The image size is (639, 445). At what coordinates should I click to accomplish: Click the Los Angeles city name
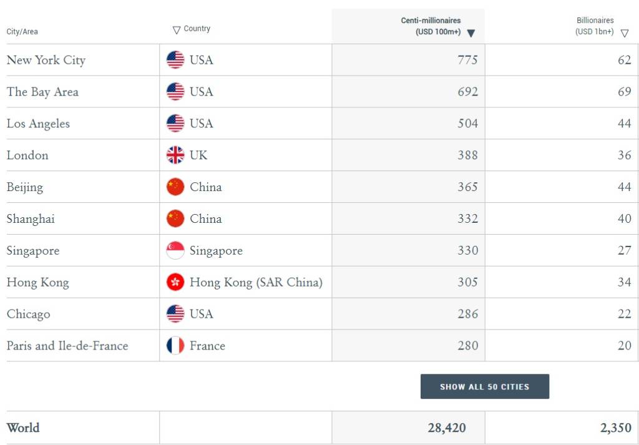(x=38, y=124)
